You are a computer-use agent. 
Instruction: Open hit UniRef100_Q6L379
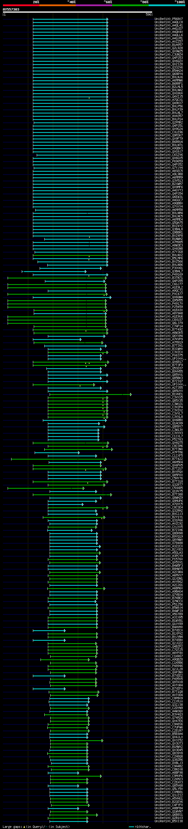pos(169,323)
